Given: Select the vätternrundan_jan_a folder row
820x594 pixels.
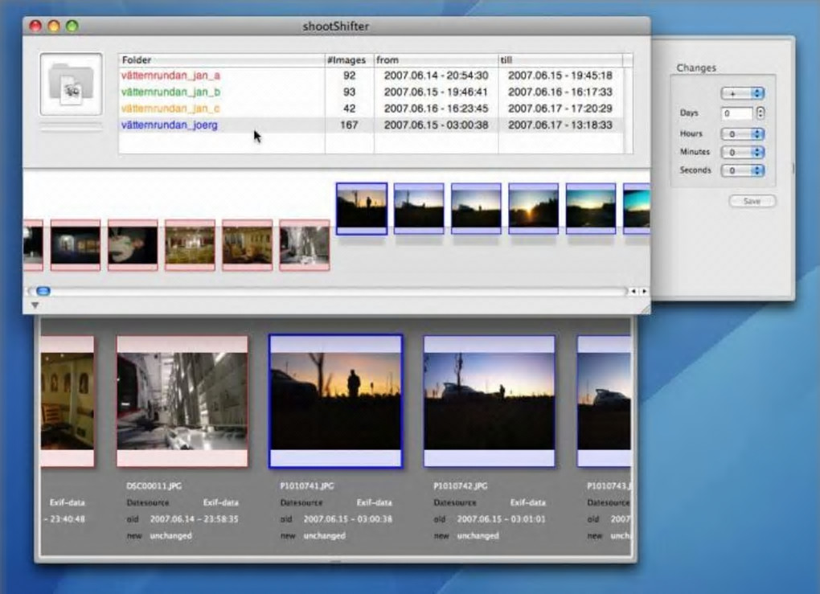Looking at the screenshot, I should click(170, 76).
